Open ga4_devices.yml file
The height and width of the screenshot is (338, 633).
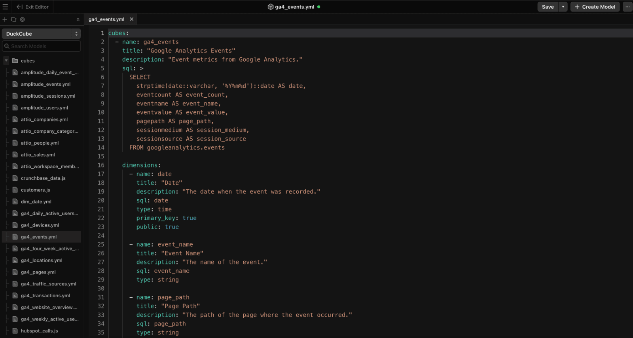[40, 225]
